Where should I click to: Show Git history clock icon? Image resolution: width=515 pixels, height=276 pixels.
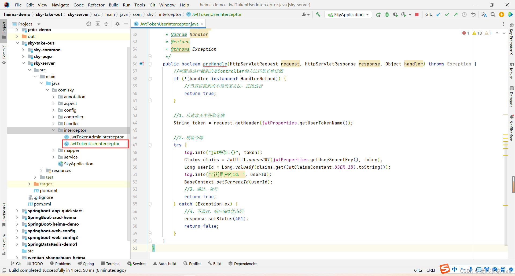pyautogui.click(x=464, y=14)
